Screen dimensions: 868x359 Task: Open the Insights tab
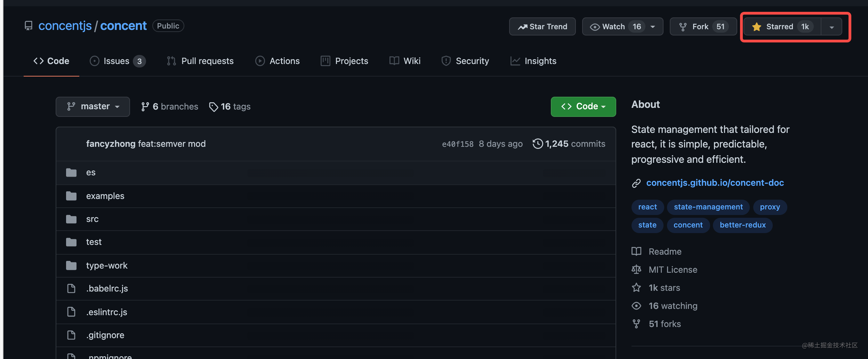click(x=533, y=61)
